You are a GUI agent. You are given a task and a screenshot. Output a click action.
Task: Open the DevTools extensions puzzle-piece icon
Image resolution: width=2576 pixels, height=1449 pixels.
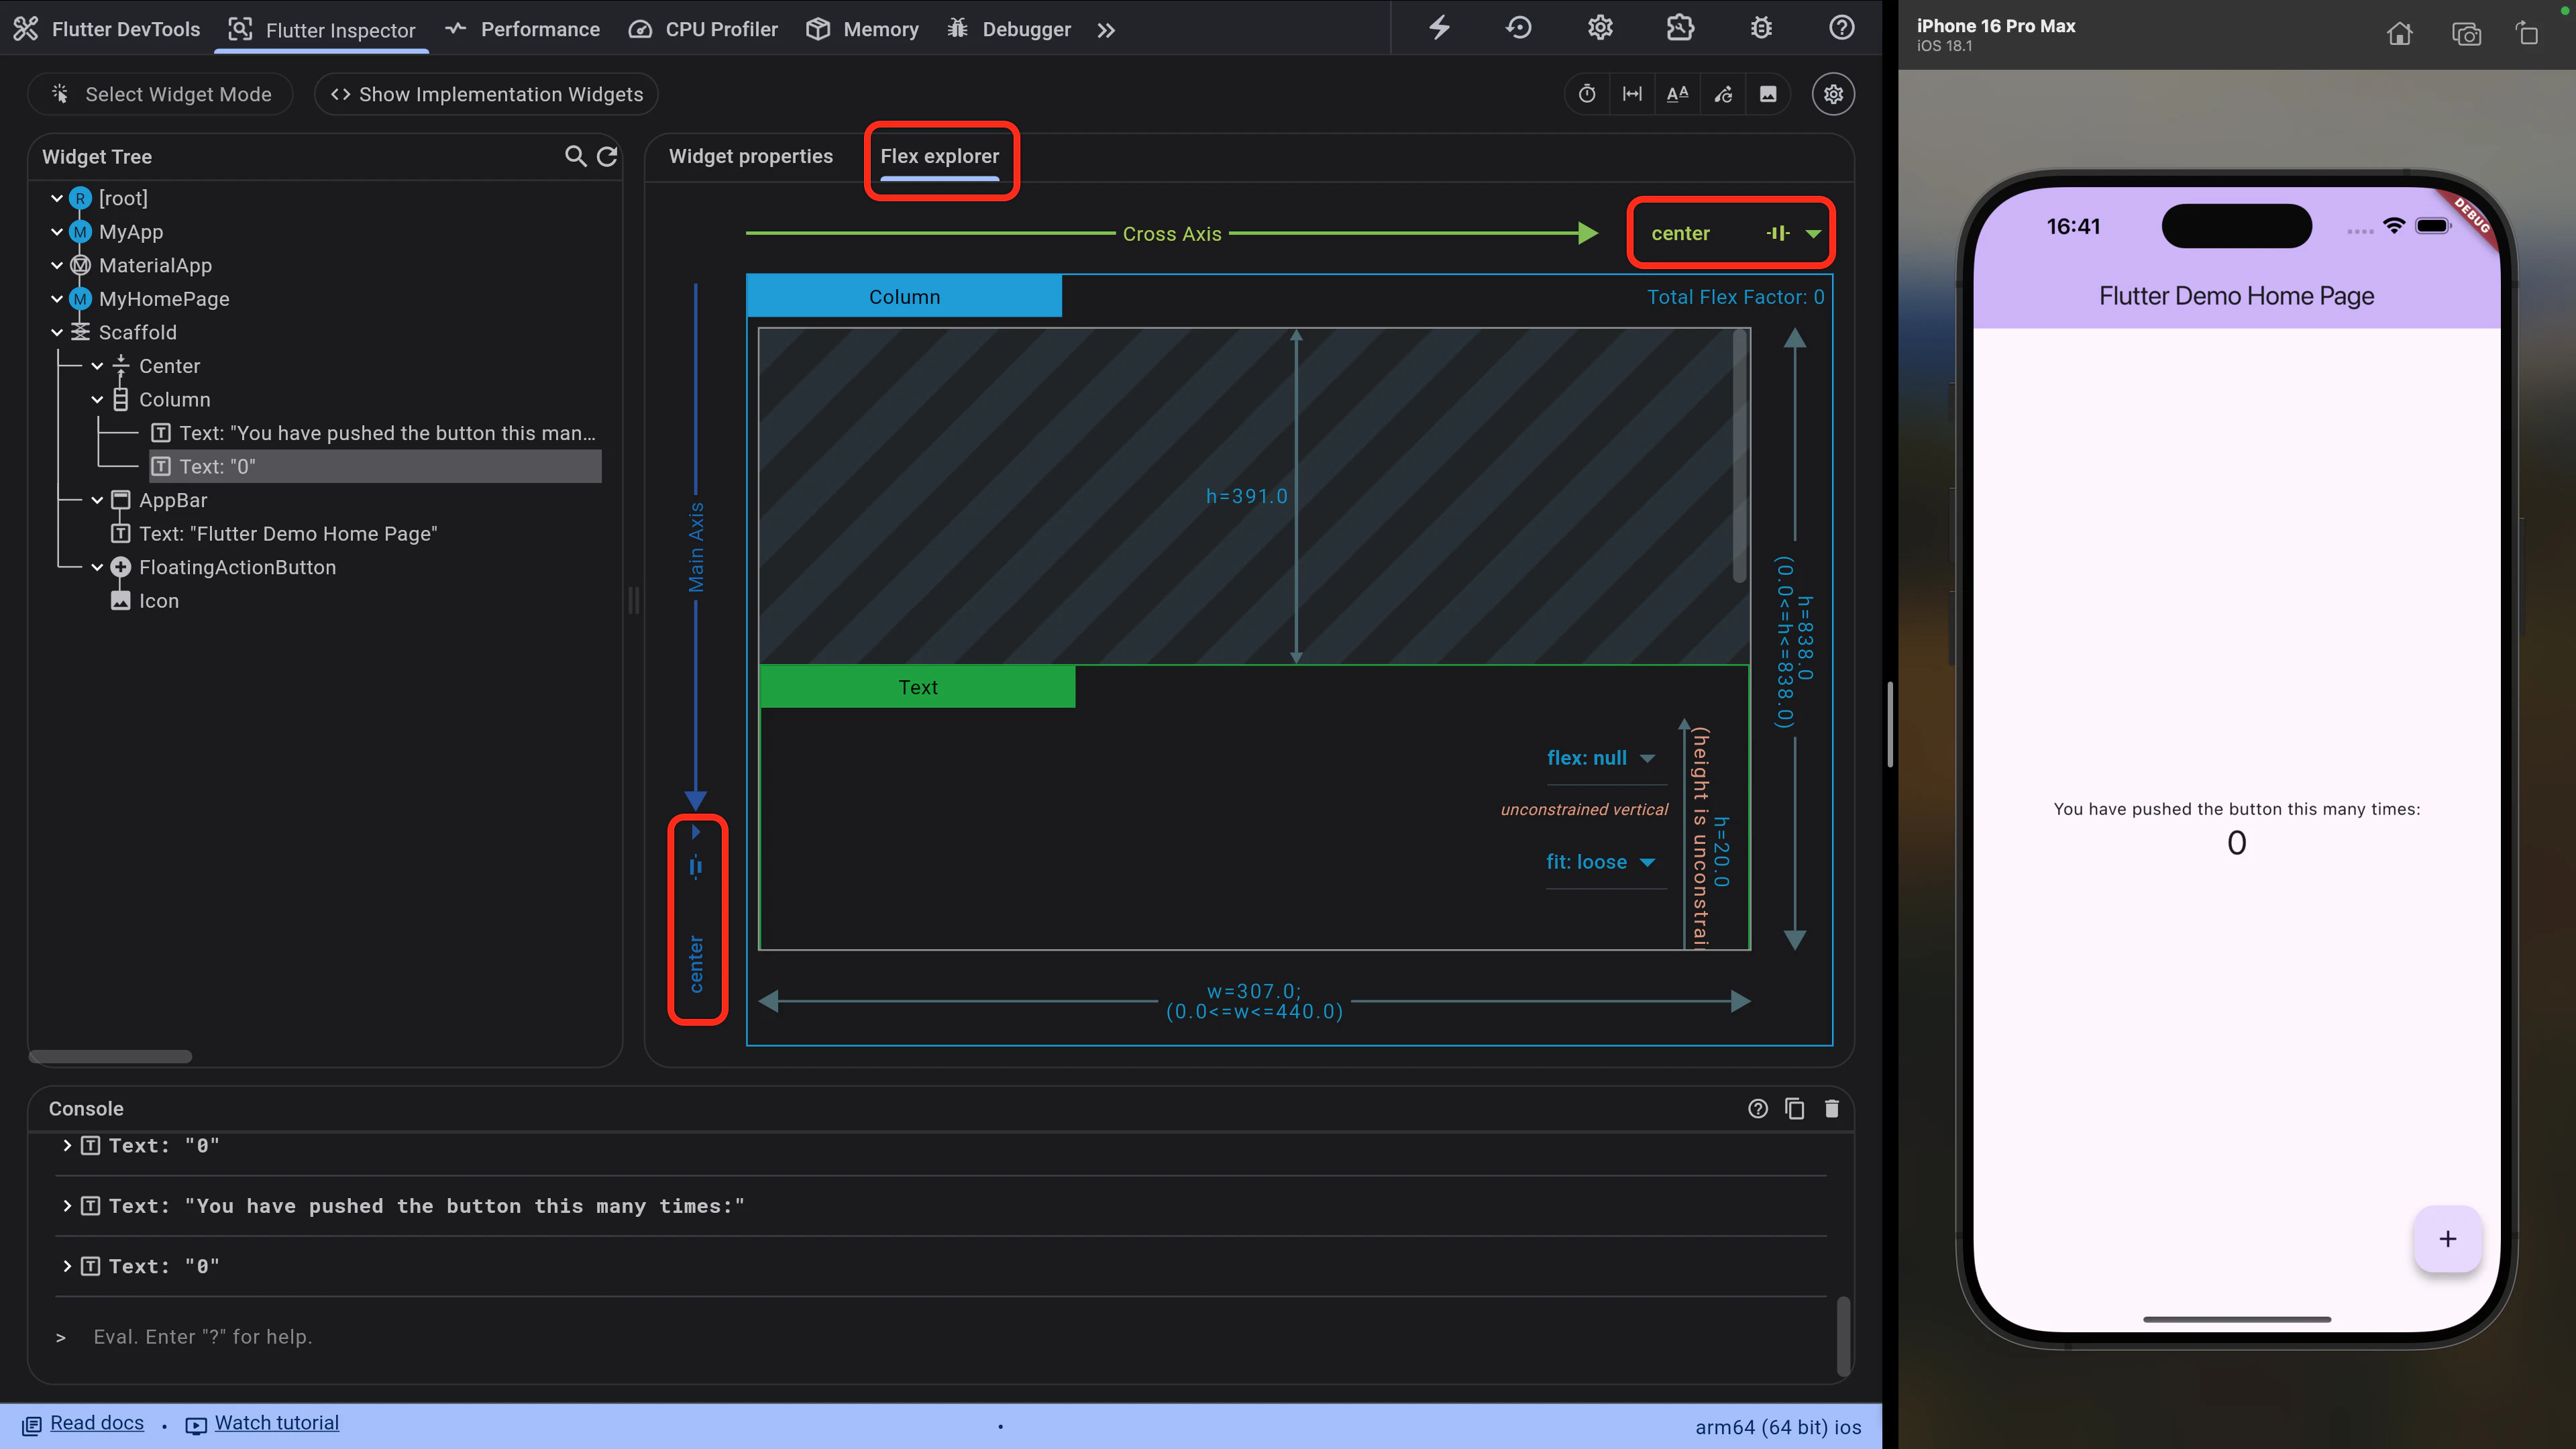[x=1680, y=28]
